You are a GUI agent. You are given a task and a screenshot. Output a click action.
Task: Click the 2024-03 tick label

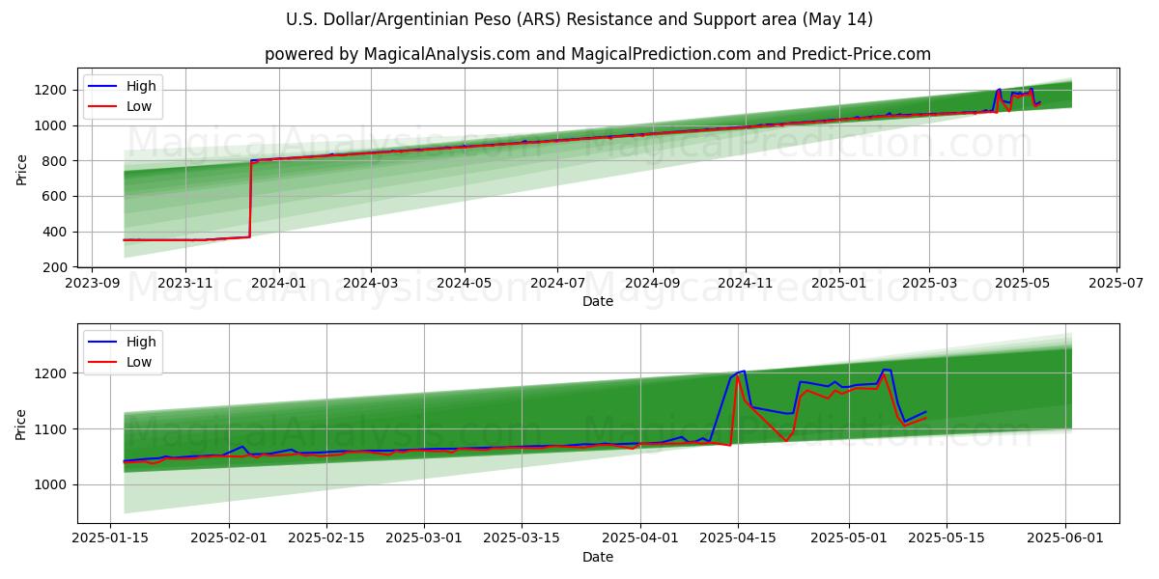pyautogui.click(x=371, y=284)
